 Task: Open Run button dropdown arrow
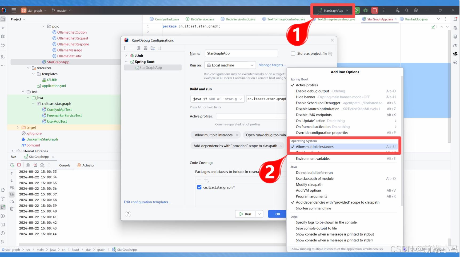259,214
